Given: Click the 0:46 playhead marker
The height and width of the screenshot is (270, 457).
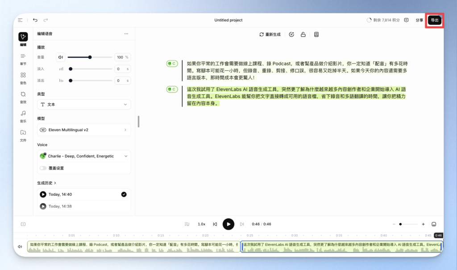Looking at the screenshot, I should point(438,235).
